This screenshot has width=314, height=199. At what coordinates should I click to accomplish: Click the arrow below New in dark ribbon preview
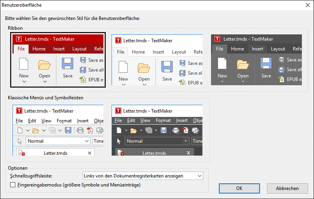222,82
